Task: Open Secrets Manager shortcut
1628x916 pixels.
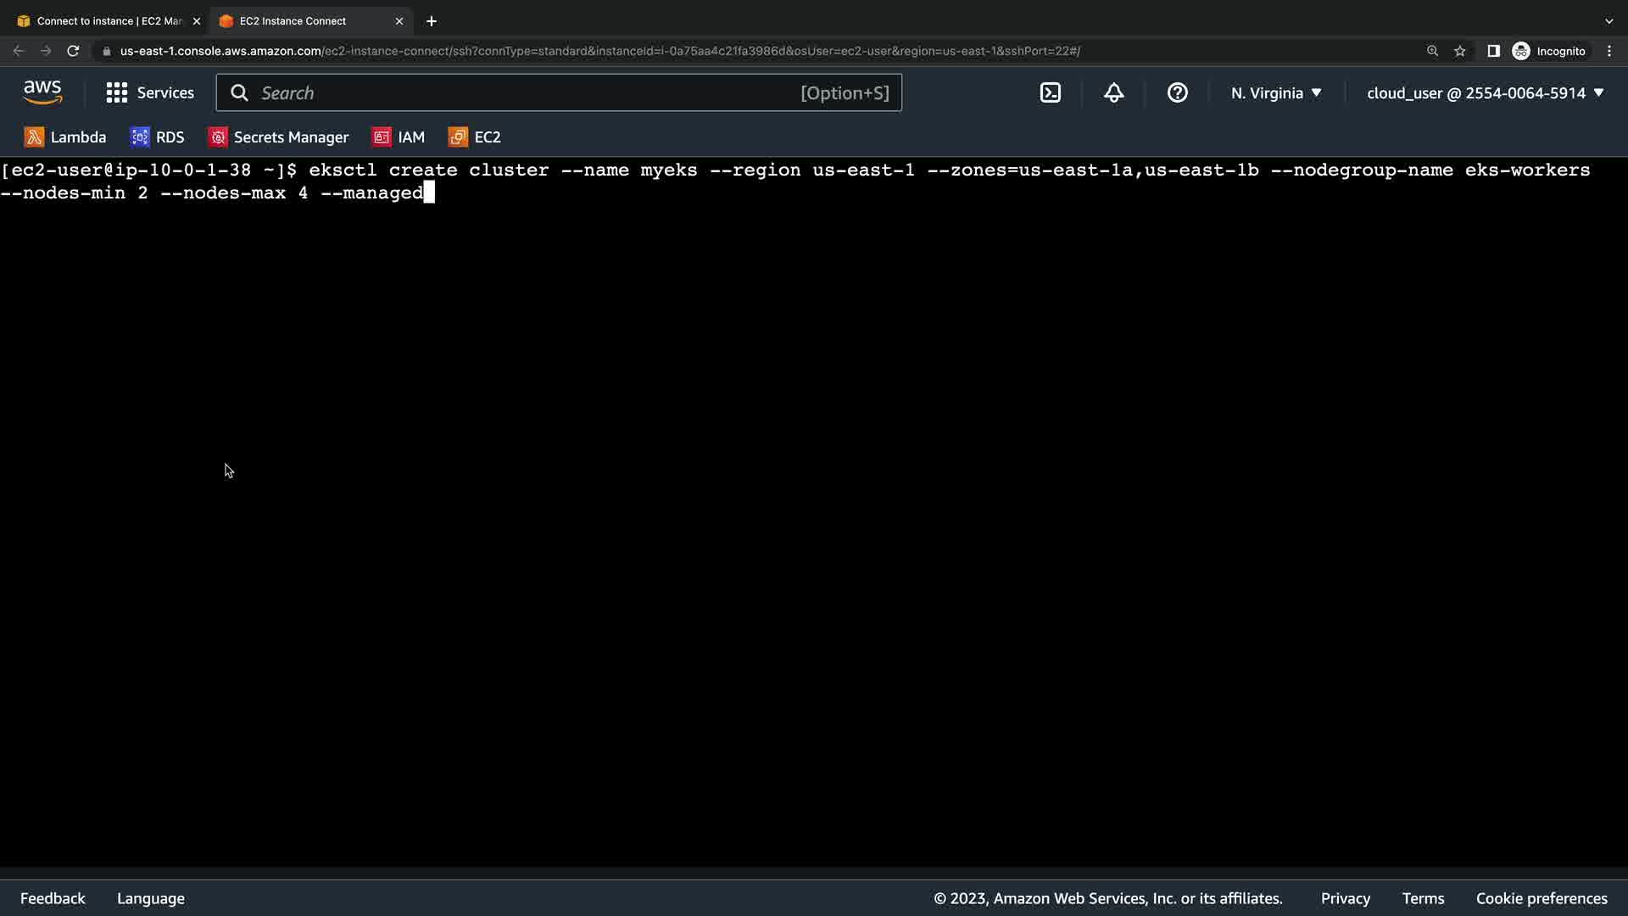Action: pos(279,137)
